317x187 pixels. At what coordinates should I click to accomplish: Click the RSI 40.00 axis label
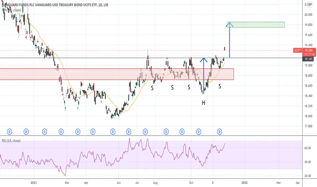pyautogui.click(x=308, y=162)
